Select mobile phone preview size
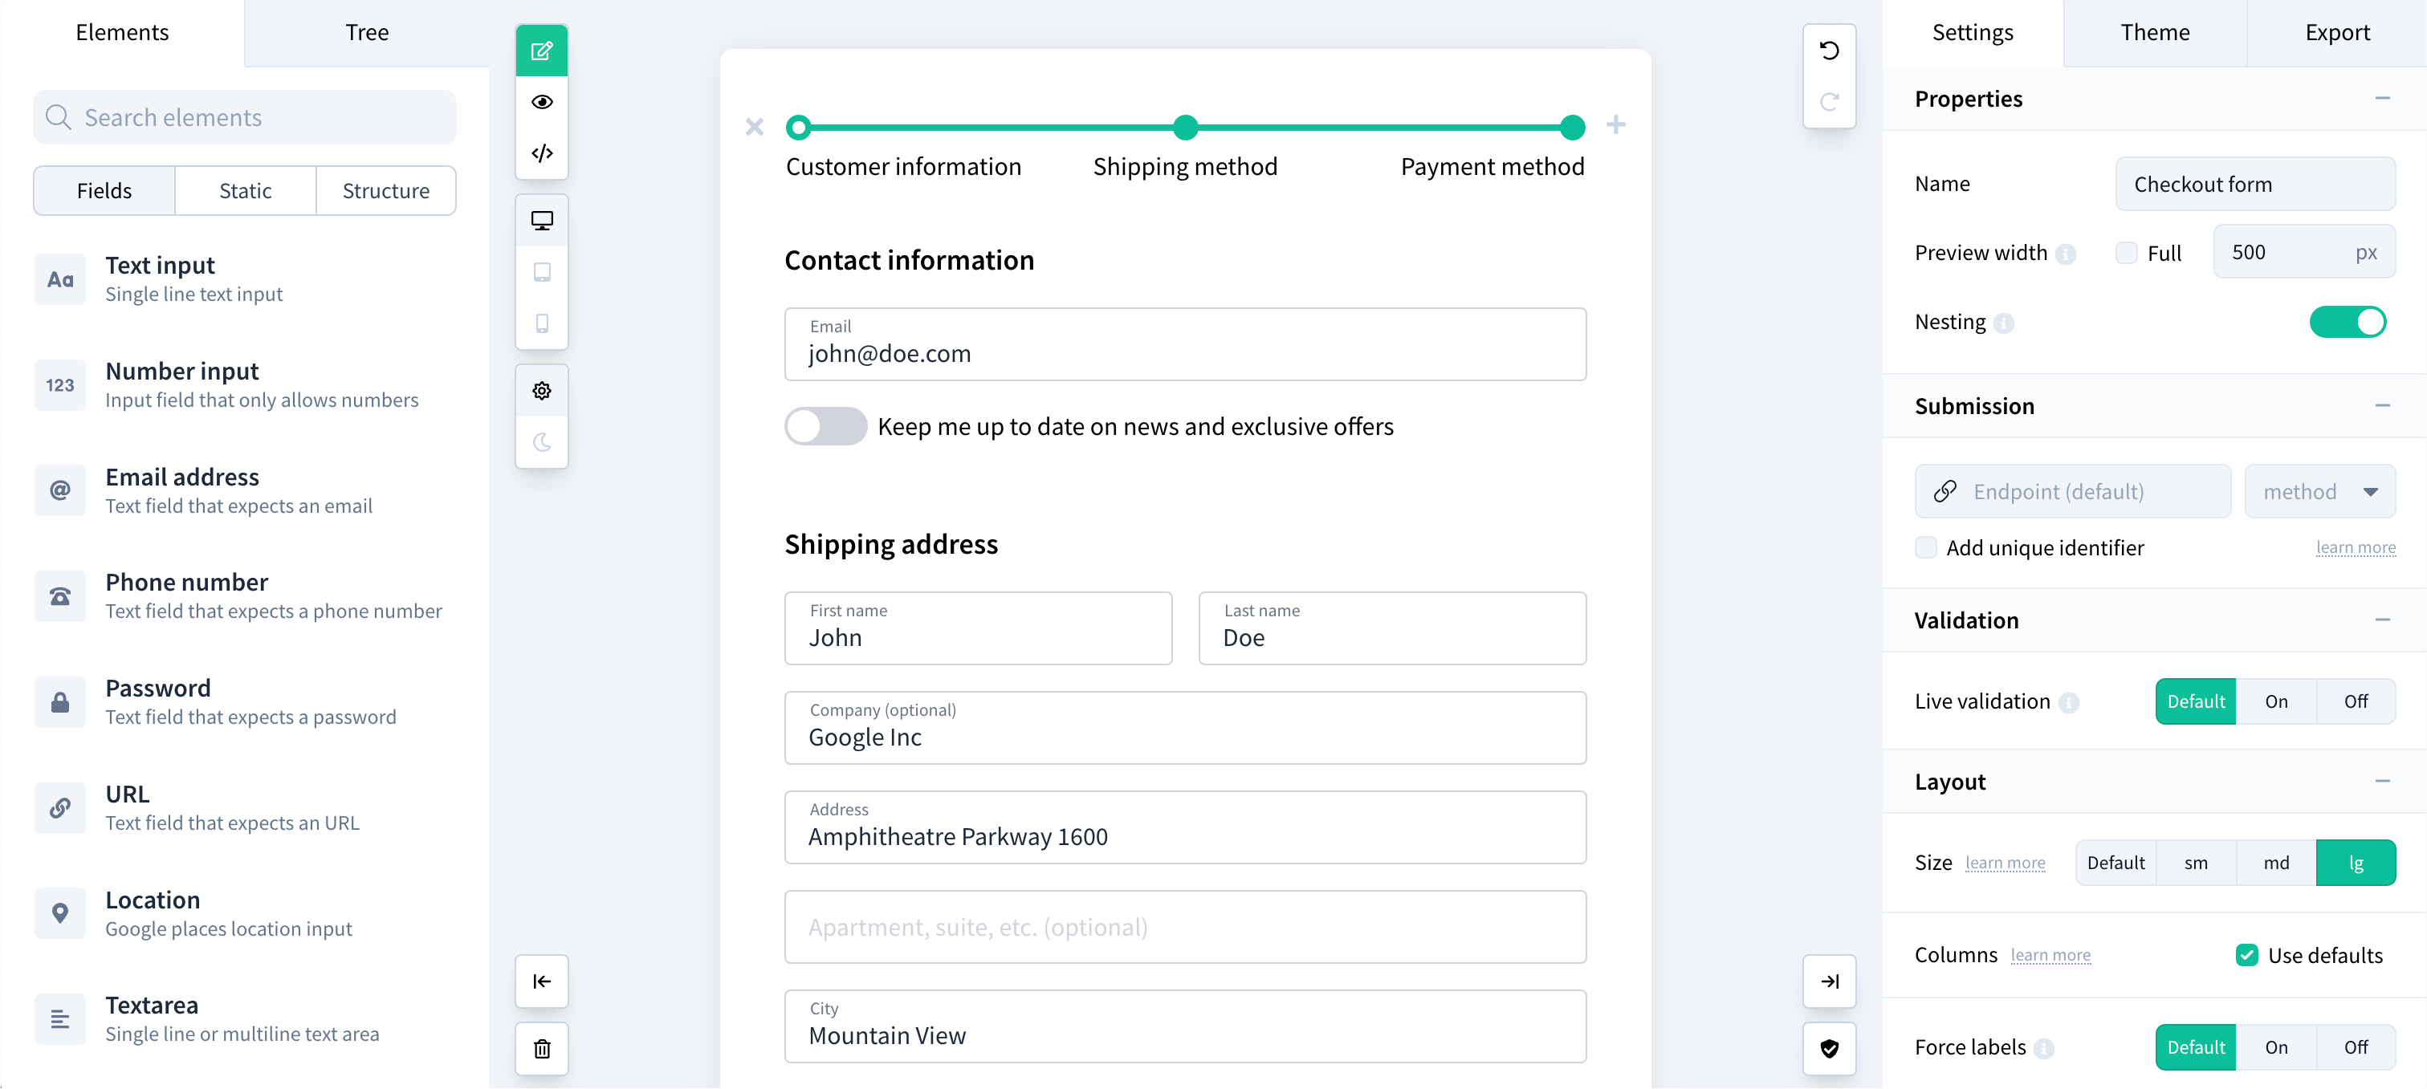2427x1089 pixels. pos(542,323)
